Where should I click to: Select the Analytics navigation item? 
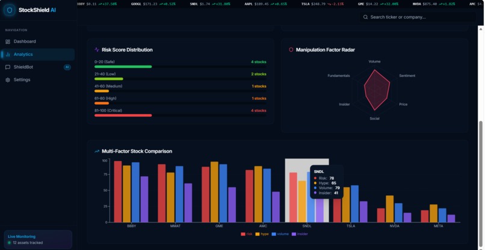tap(37, 55)
